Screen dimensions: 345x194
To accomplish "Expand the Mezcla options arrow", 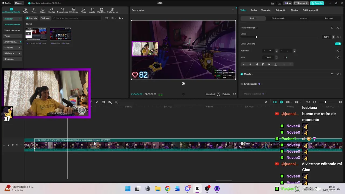I will click(252, 74).
